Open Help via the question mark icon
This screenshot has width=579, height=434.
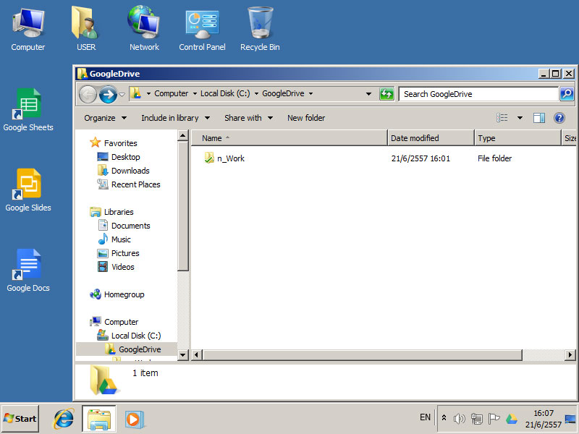pyautogui.click(x=559, y=118)
